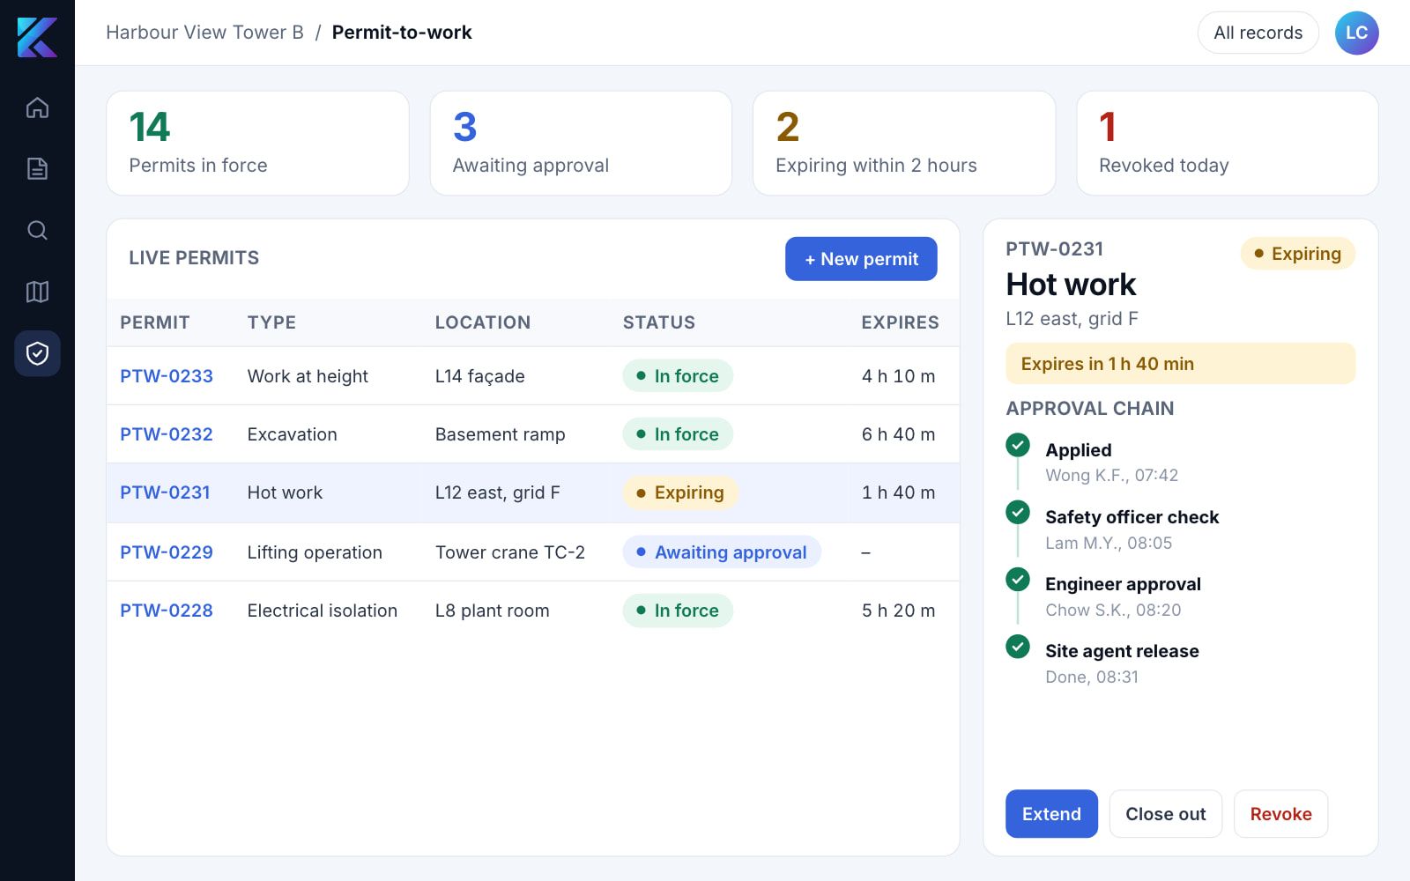Click the Engineer approval step check icon
This screenshot has height=881, width=1410.
pyautogui.click(x=1018, y=579)
